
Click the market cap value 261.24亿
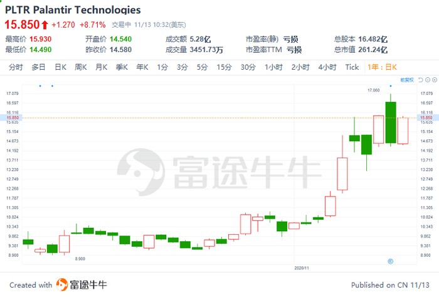point(373,50)
